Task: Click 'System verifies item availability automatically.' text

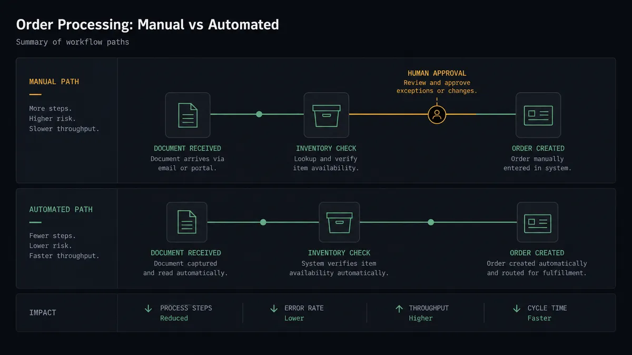Action: click(x=339, y=268)
